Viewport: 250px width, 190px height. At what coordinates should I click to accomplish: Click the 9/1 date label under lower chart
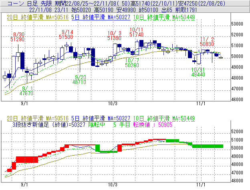tap(24, 185)
